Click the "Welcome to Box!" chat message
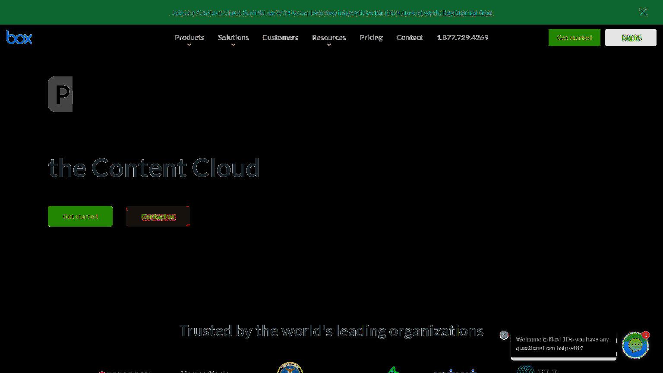663x373 pixels. [563, 344]
